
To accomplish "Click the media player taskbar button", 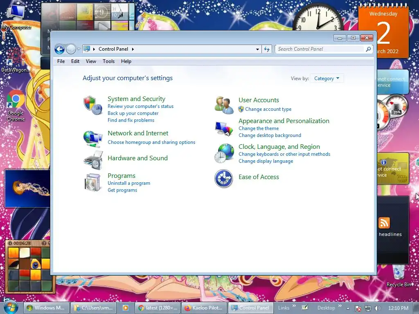I will [x=125, y=308].
